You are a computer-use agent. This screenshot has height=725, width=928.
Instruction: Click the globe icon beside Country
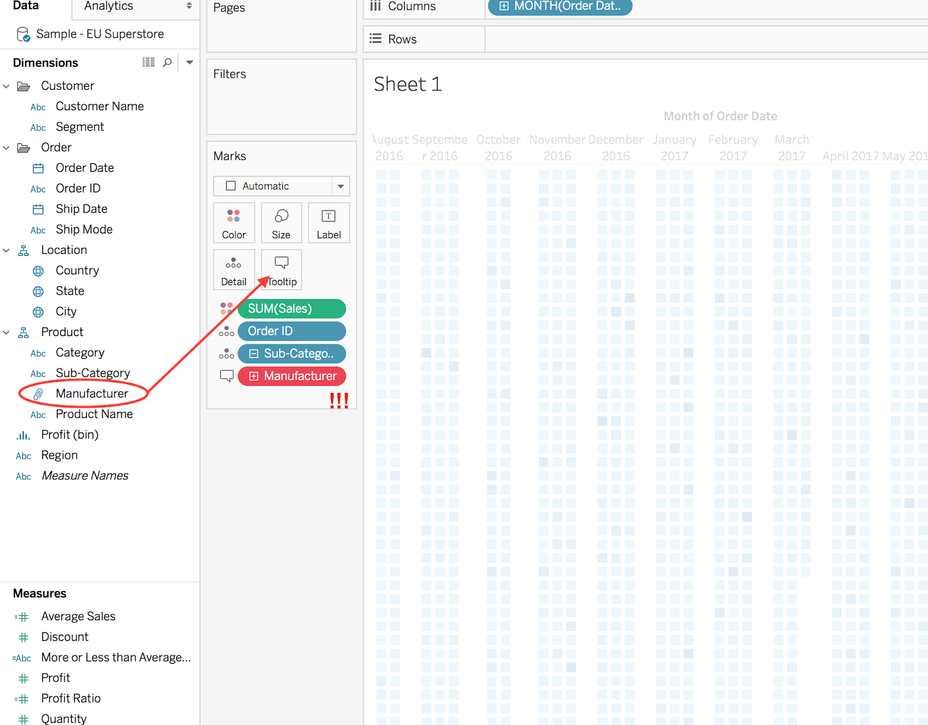coord(38,271)
